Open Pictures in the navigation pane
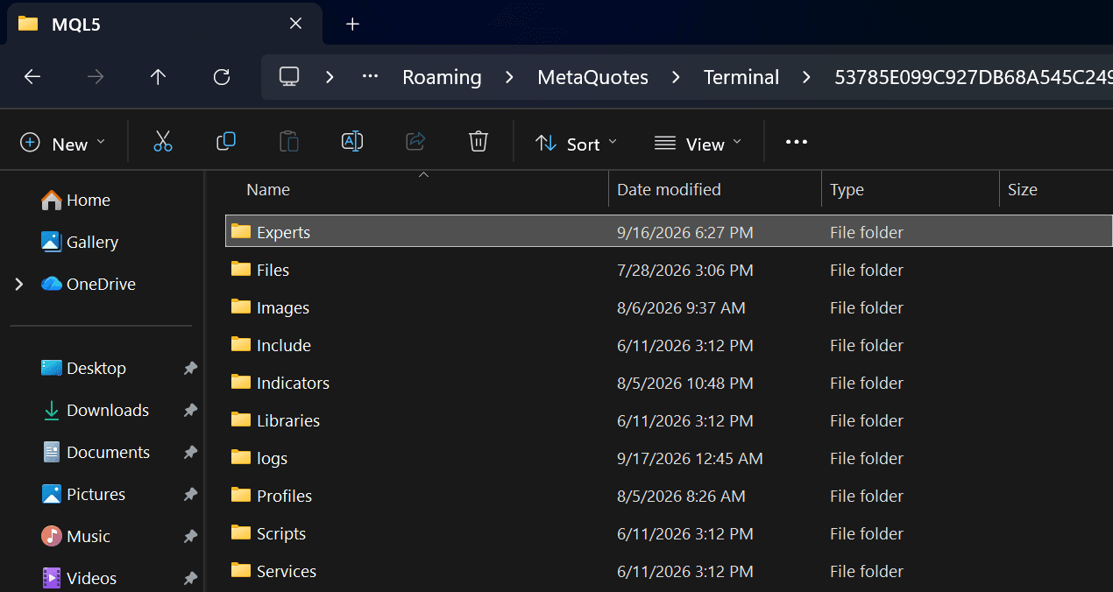Screen dimensions: 1113x592 click(82, 495)
